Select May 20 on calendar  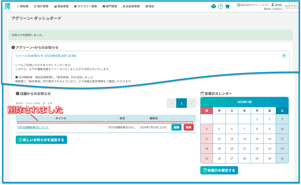[232, 149]
